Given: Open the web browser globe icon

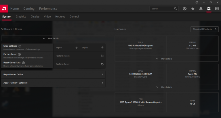Looking at the screenshot, I should click(185, 9).
